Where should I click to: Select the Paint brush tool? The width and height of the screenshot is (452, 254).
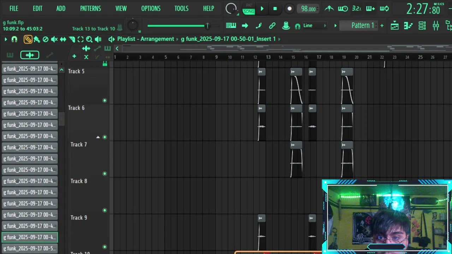37,39
